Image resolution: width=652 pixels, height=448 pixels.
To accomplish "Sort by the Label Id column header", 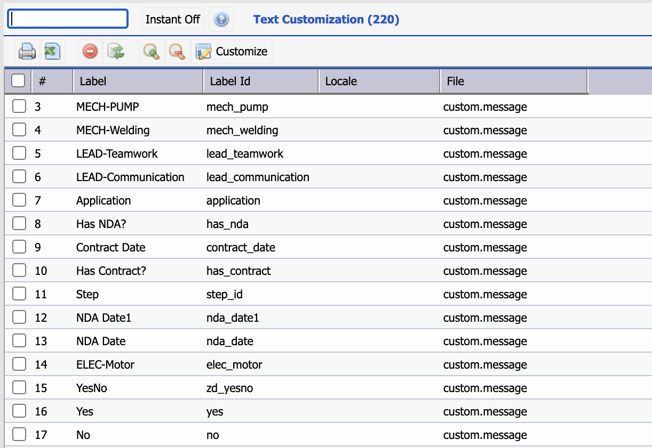I will point(261,82).
